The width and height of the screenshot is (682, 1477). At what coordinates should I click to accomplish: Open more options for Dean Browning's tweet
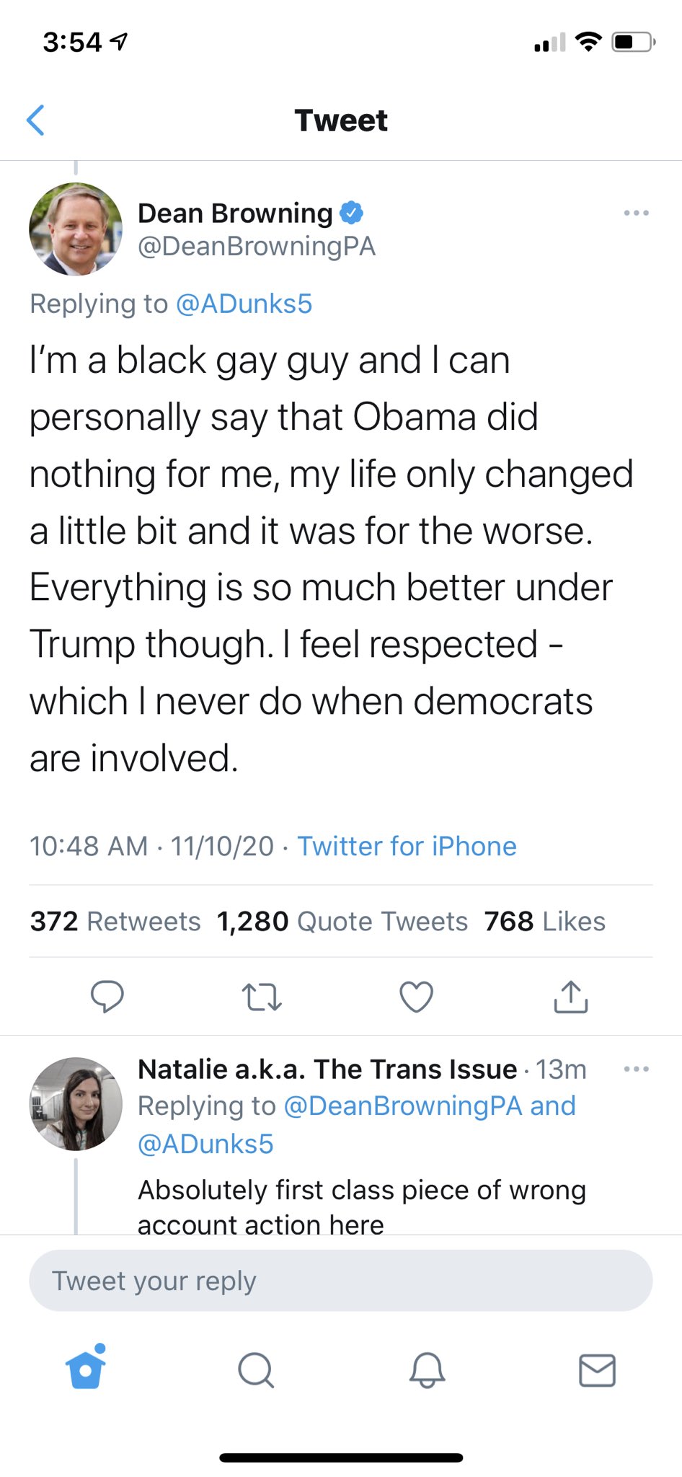click(636, 213)
